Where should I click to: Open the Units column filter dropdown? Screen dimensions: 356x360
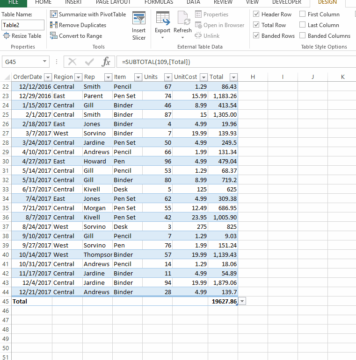pyautogui.click(x=168, y=78)
